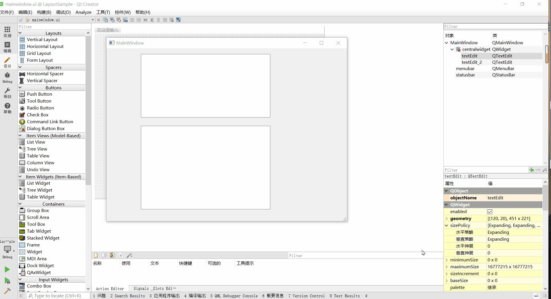The image size is (551, 299).
Task: Switch to Edit Signals/Slots mode in toolbar
Action: tap(112, 20)
